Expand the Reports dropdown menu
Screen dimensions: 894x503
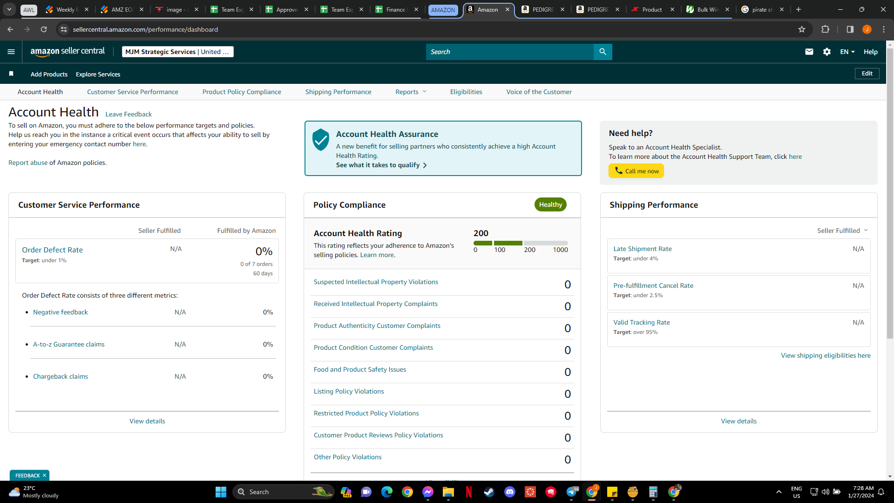[411, 92]
